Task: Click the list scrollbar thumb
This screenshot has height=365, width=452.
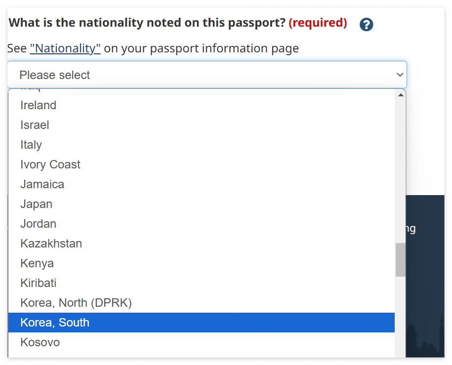Action: [401, 259]
